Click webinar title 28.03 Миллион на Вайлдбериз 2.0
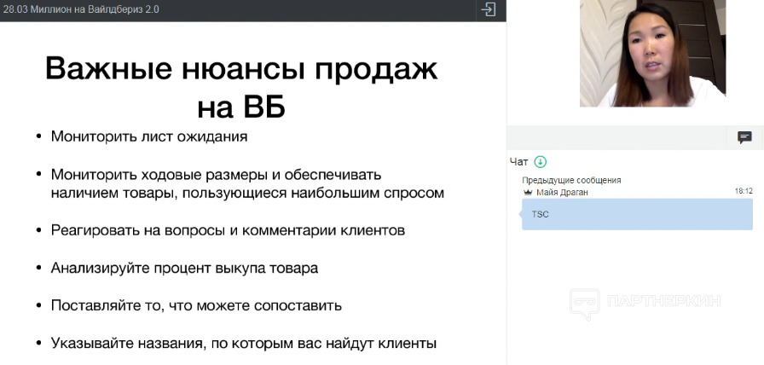The width and height of the screenshot is (764, 365). 81,9
